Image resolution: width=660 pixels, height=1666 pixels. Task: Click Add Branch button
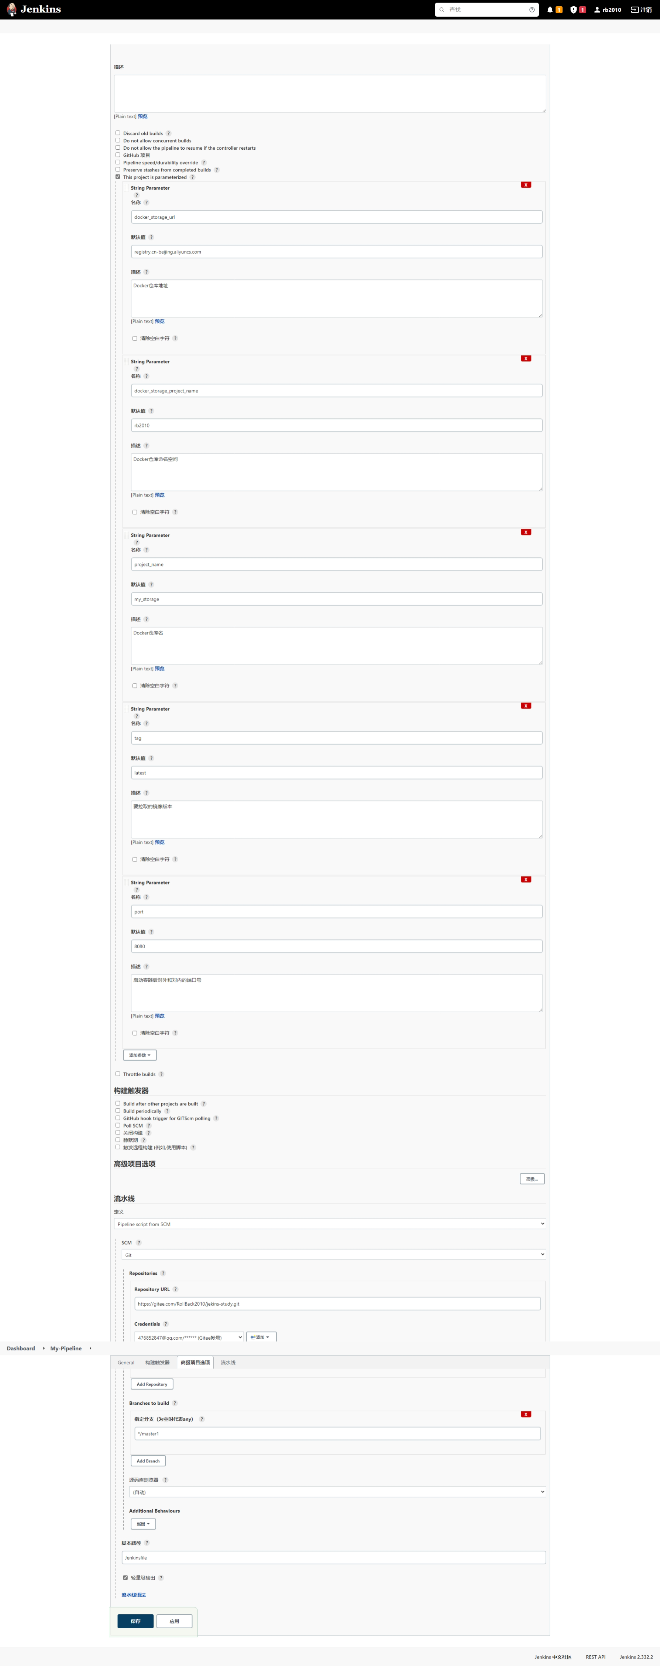coord(148,1461)
